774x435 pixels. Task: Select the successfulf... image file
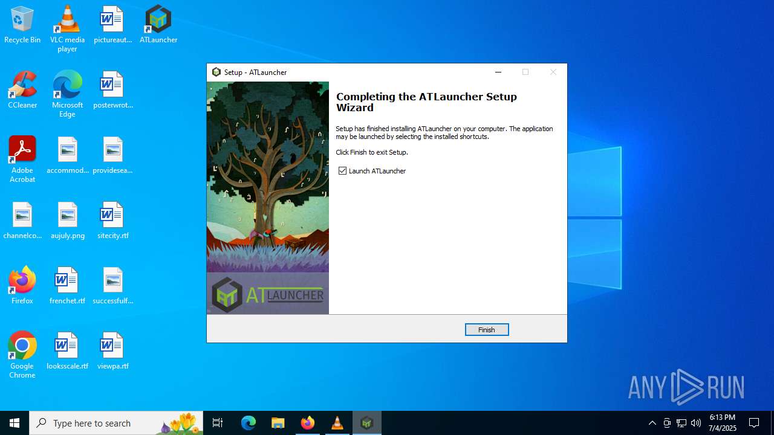coord(112,286)
